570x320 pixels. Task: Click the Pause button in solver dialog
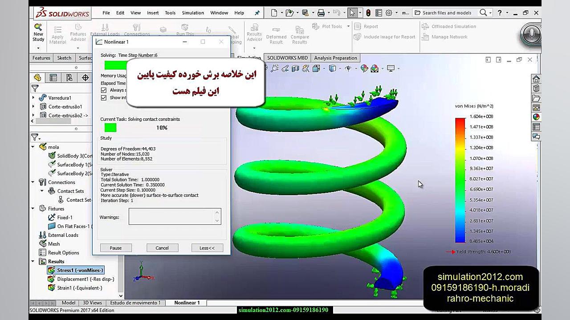point(116,248)
